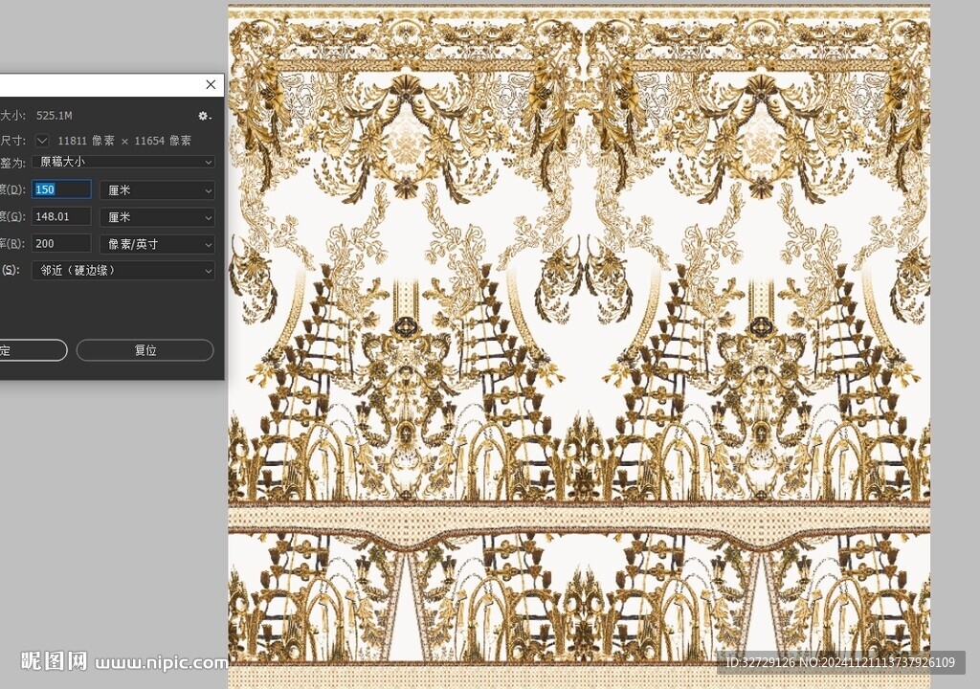980x689 pixels.
Task: Click the height label marked (G)
Action: click(x=12, y=217)
